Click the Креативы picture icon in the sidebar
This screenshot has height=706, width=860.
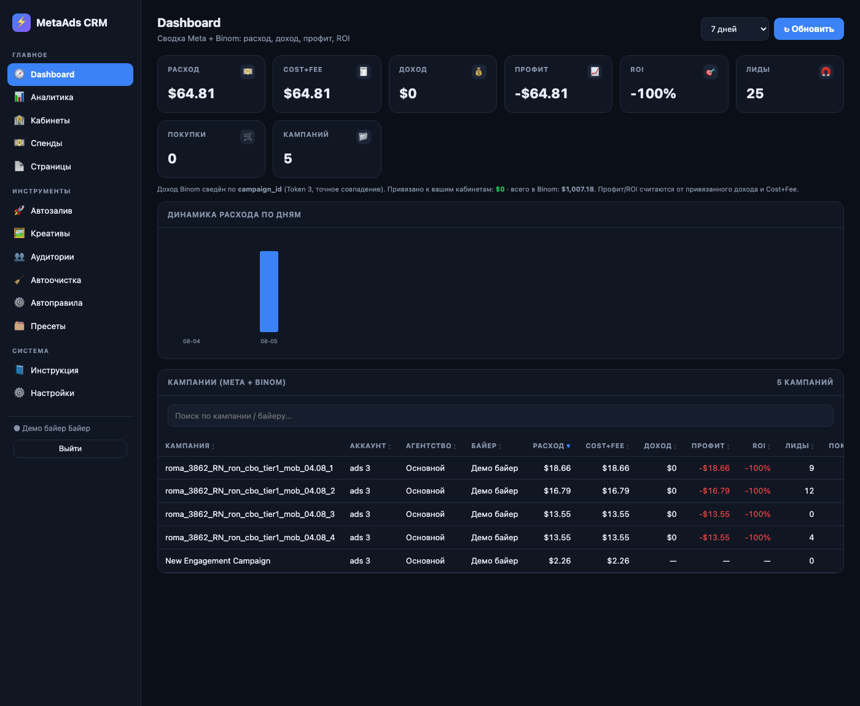(20, 233)
